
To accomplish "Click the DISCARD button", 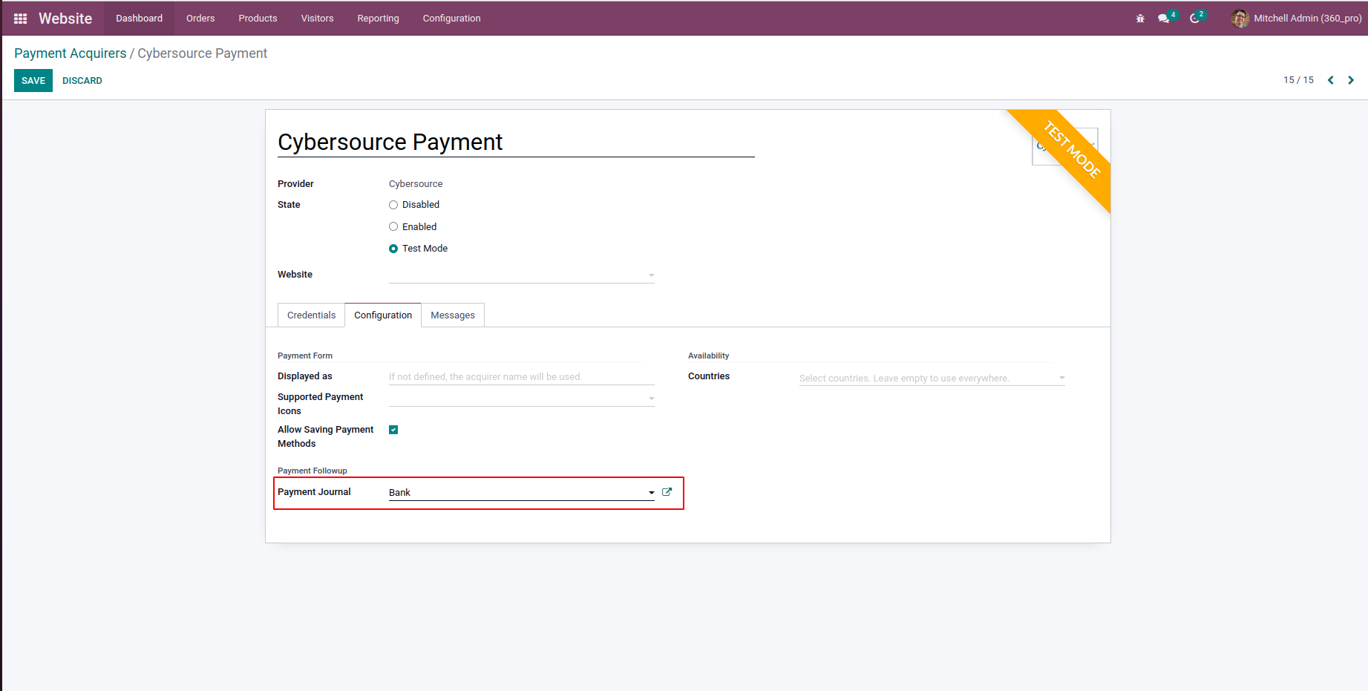I will [x=82, y=81].
